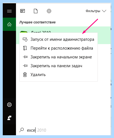The height and width of the screenshot is (138, 114).
Task: Open the sidebar settings gear
Action: tap(9, 105)
